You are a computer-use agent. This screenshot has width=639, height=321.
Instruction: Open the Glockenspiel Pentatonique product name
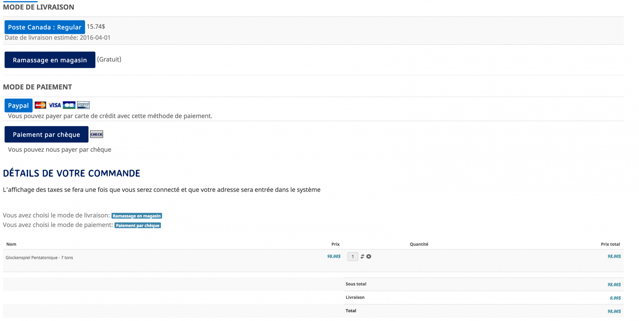click(x=39, y=258)
